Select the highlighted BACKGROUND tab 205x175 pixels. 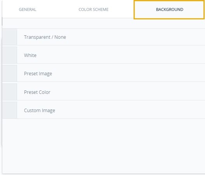pos(169,9)
